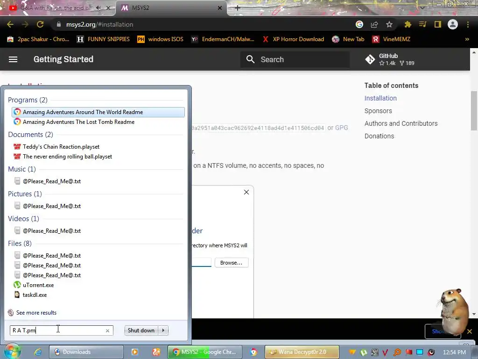Screen dimensions: 478x359
Task: Click the GPG link
Action: [x=341, y=128]
